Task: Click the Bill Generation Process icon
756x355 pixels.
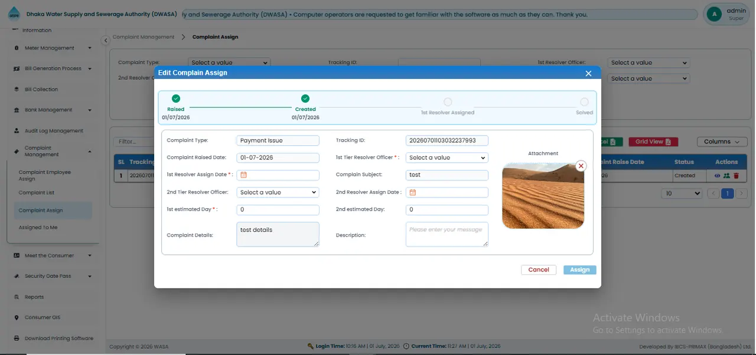Action: point(17,69)
